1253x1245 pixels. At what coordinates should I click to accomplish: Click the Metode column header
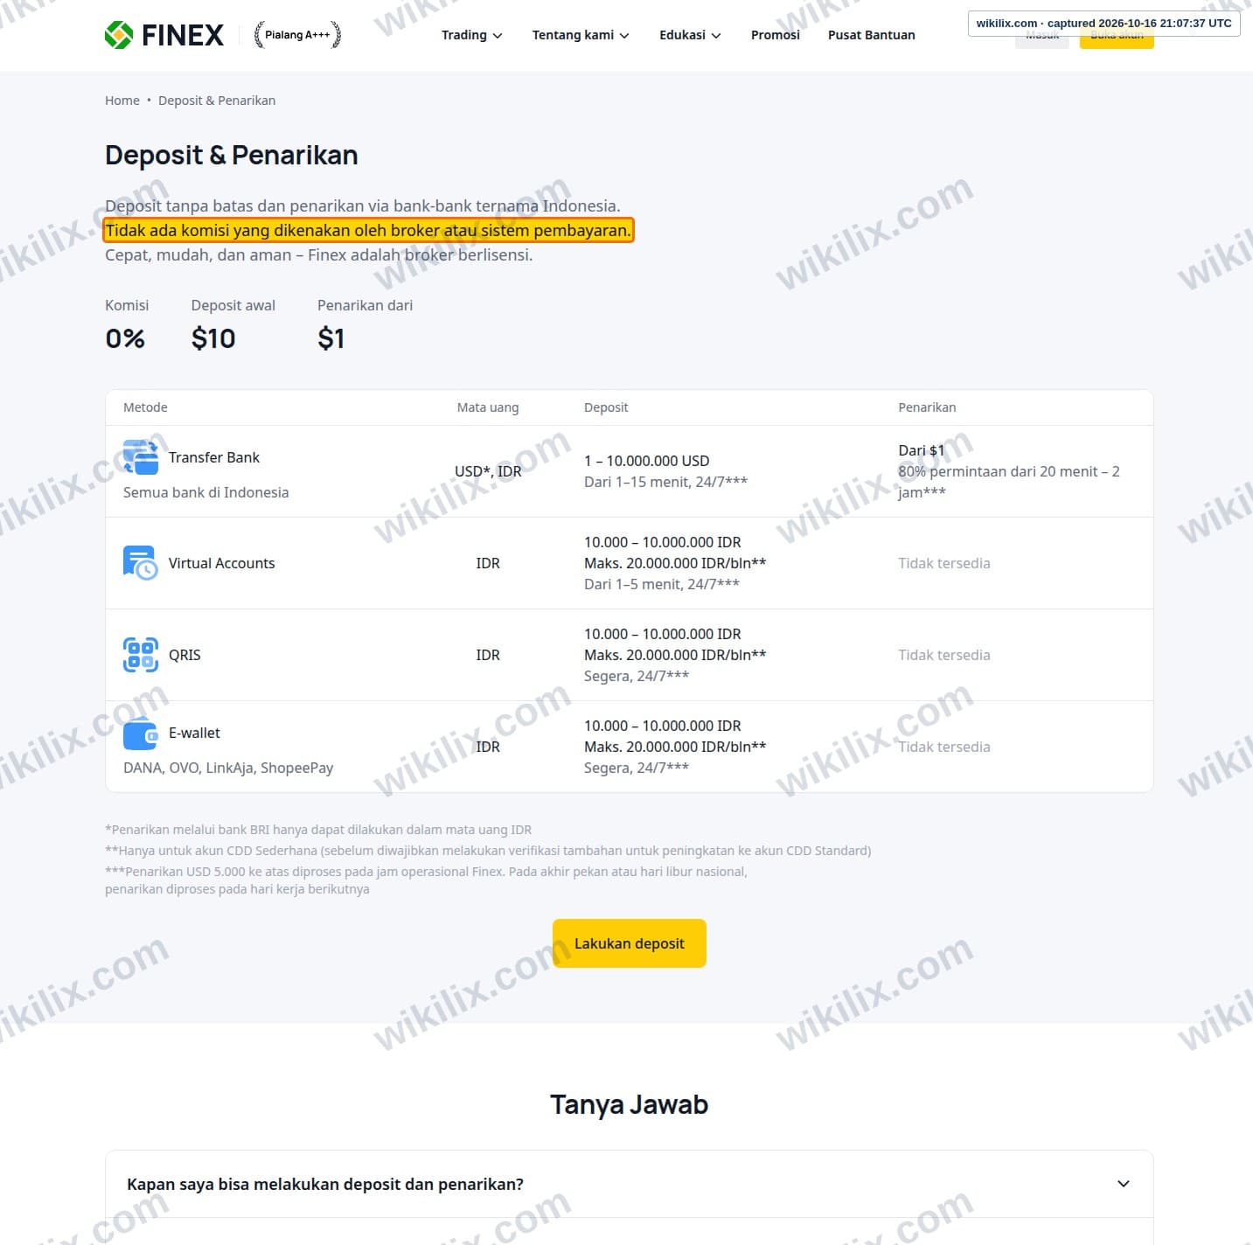[x=145, y=407]
